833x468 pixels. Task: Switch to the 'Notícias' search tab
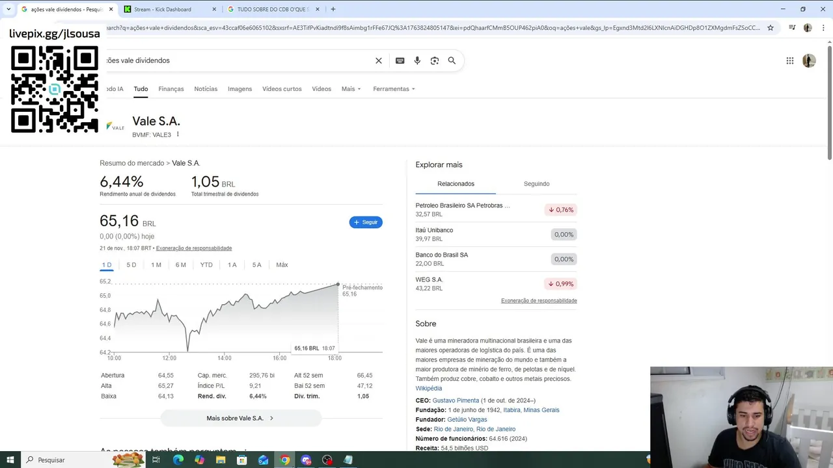click(206, 89)
